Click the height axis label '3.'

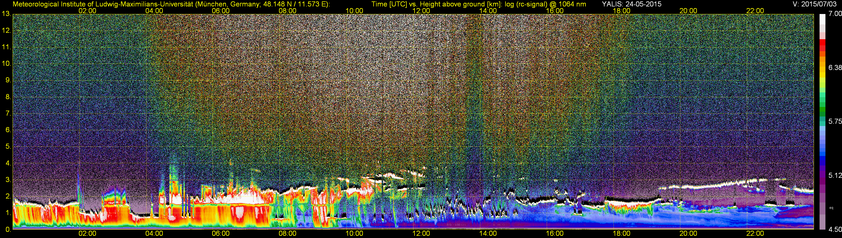coord(8,180)
